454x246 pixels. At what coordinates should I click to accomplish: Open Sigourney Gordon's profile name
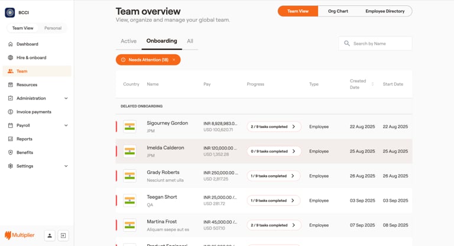click(x=167, y=123)
